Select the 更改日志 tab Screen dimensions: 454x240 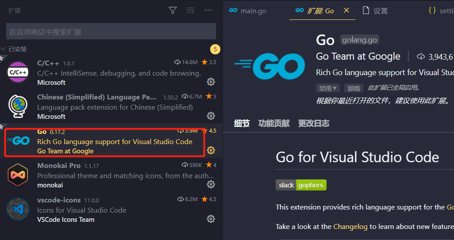pos(314,123)
